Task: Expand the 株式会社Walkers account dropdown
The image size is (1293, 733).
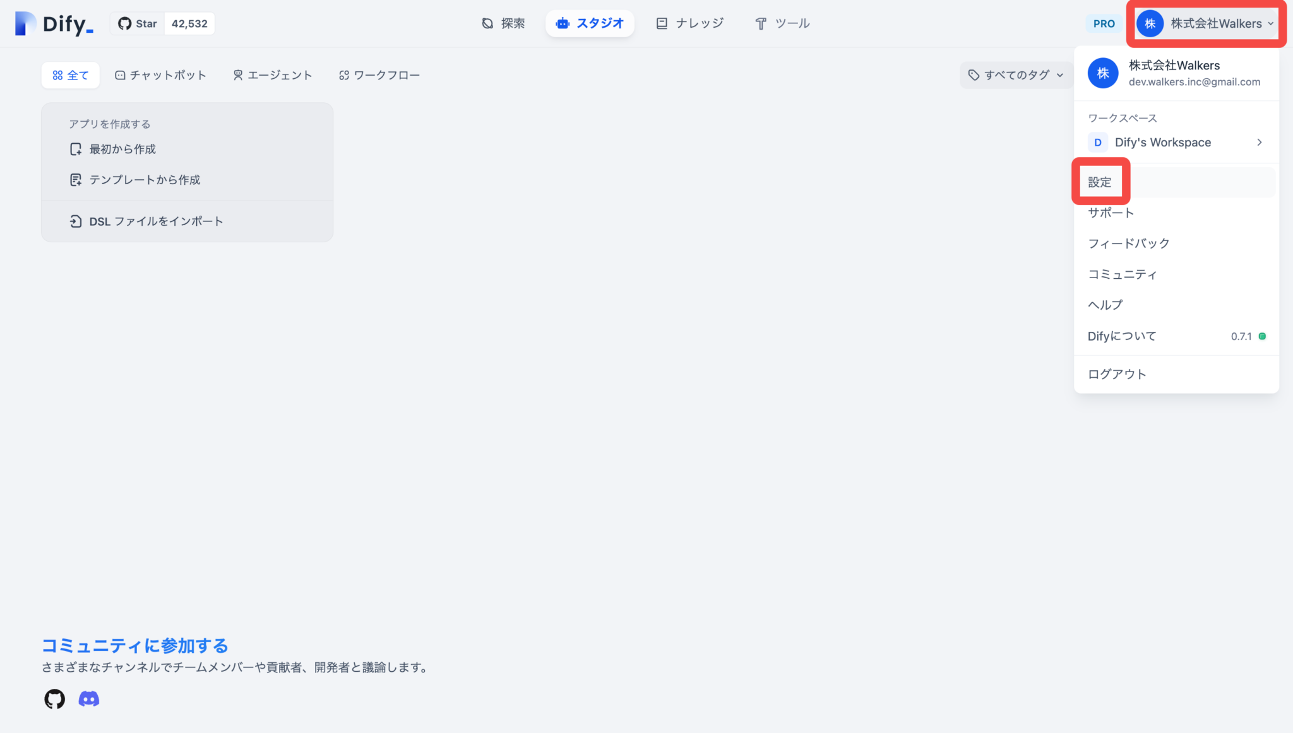Action: (x=1205, y=23)
